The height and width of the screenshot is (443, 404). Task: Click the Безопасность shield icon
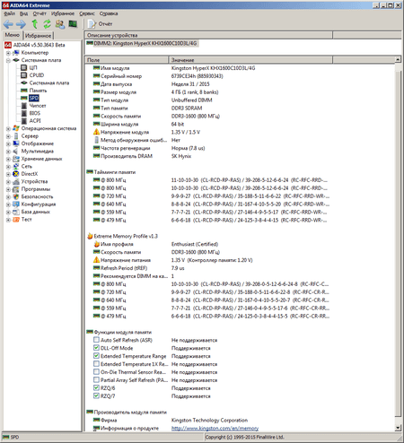[x=16, y=196]
